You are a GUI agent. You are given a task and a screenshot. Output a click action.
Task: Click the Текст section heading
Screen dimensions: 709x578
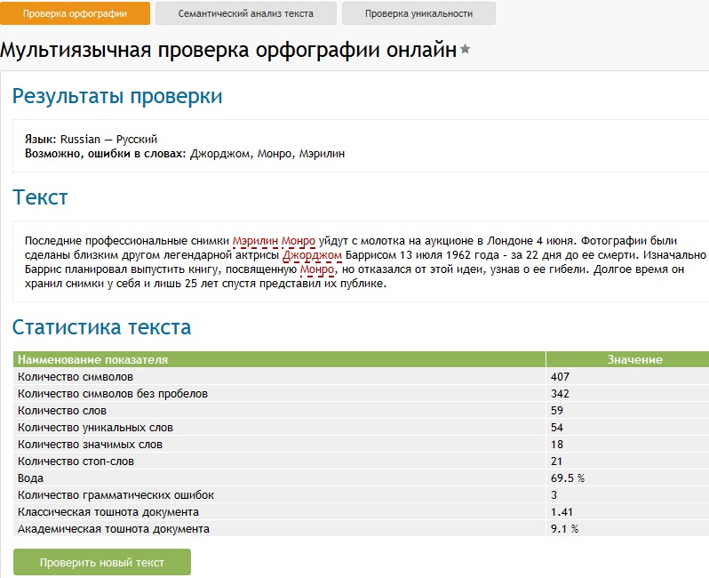point(40,197)
